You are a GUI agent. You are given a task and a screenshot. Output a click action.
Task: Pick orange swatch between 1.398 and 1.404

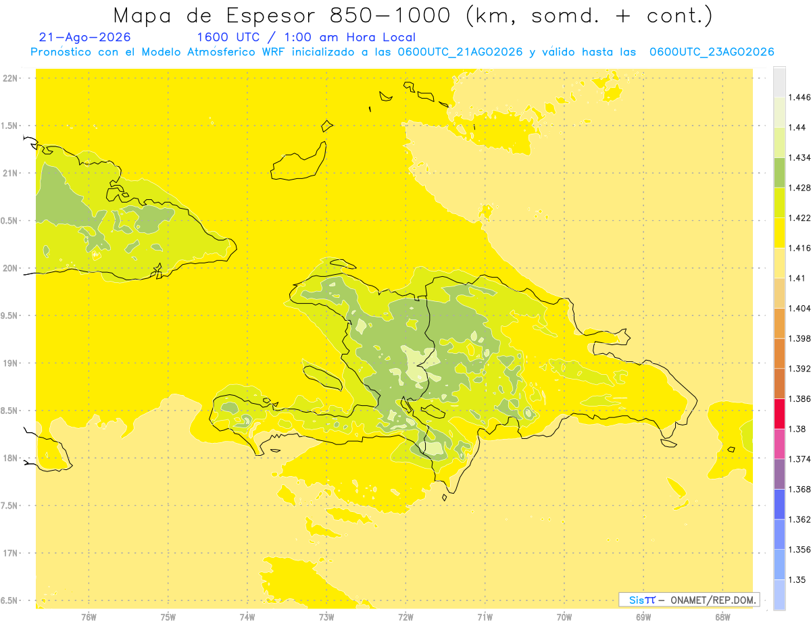[779, 323]
